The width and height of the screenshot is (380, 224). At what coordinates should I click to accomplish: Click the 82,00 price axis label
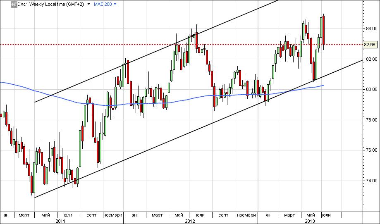(x=371, y=59)
